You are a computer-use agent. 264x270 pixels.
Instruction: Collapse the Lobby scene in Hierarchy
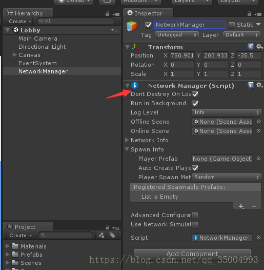(x=7, y=30)
